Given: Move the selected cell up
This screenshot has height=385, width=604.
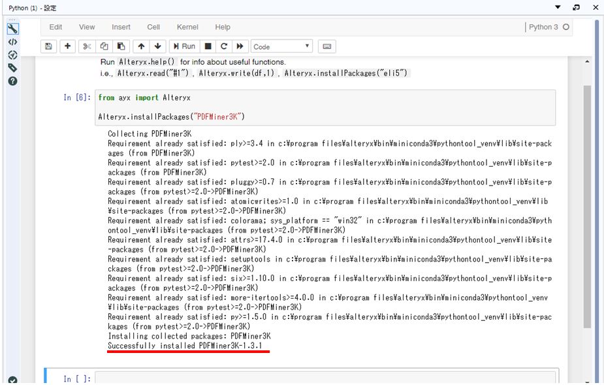Looking at the screenshot, I should (141, 46).
